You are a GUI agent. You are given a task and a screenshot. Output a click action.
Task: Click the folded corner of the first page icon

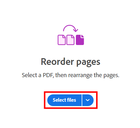[64, 36]
